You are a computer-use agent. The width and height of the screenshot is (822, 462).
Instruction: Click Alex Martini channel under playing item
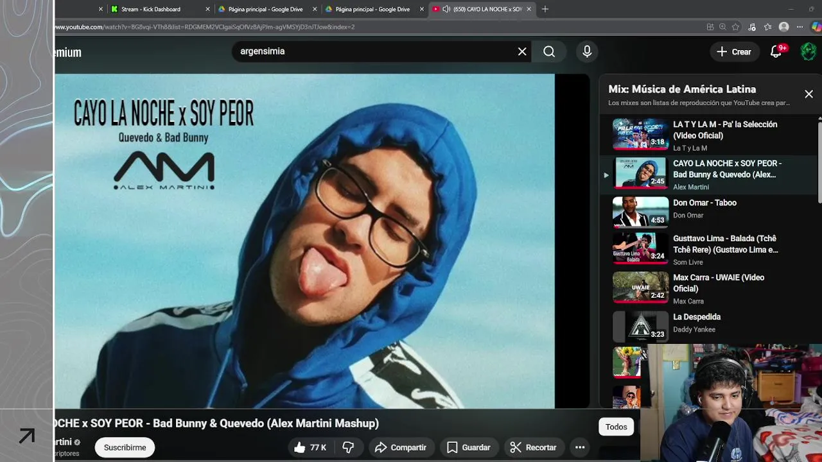[691, 187]
